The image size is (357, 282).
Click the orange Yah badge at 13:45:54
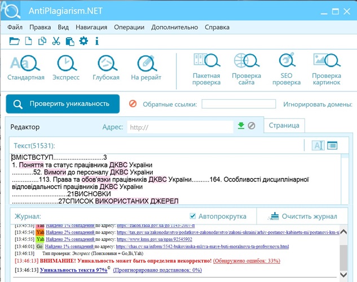pos(40,232)
